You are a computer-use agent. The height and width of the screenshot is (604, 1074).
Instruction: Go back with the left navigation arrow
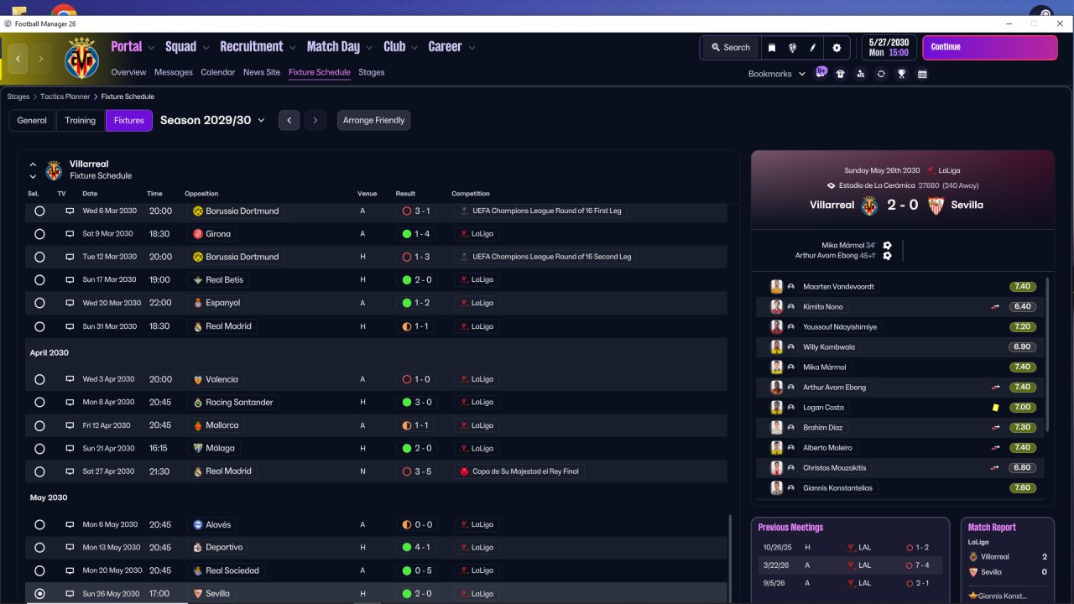18,59
